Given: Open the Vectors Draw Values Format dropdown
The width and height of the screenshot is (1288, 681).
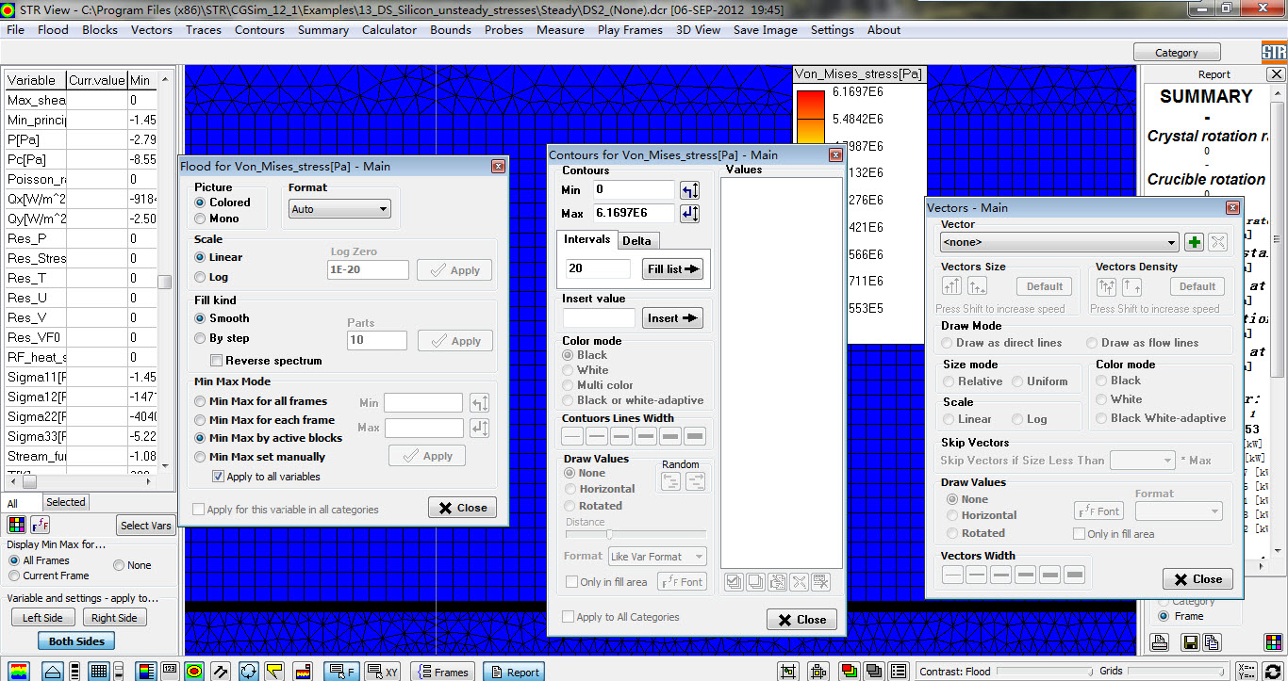Looking at the screenshot, I should (x=1179, y=511).
